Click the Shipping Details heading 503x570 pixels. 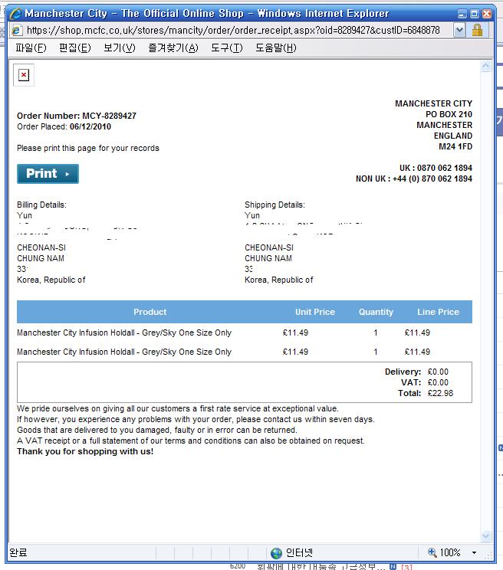click(275, 205)
